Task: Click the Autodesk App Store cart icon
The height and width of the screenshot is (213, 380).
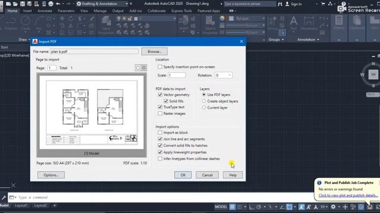Action: [323, 4]
